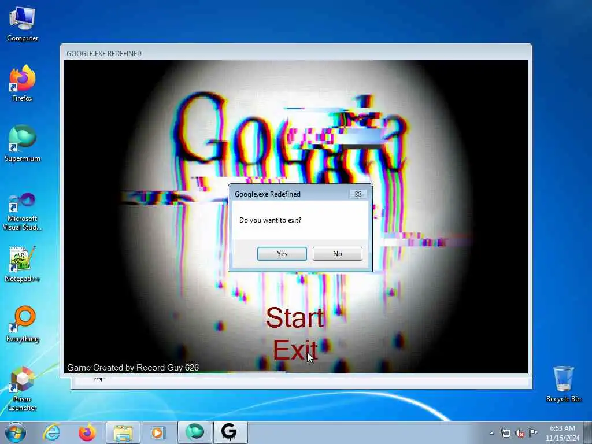The height and width of the screenshot is (444, 592).
Task: Open the network tray icon
Action: [505, 433]
